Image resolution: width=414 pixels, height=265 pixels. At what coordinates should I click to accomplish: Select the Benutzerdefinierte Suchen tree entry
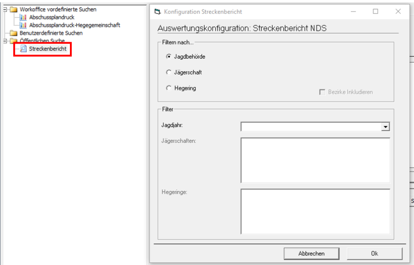point(51,33)
